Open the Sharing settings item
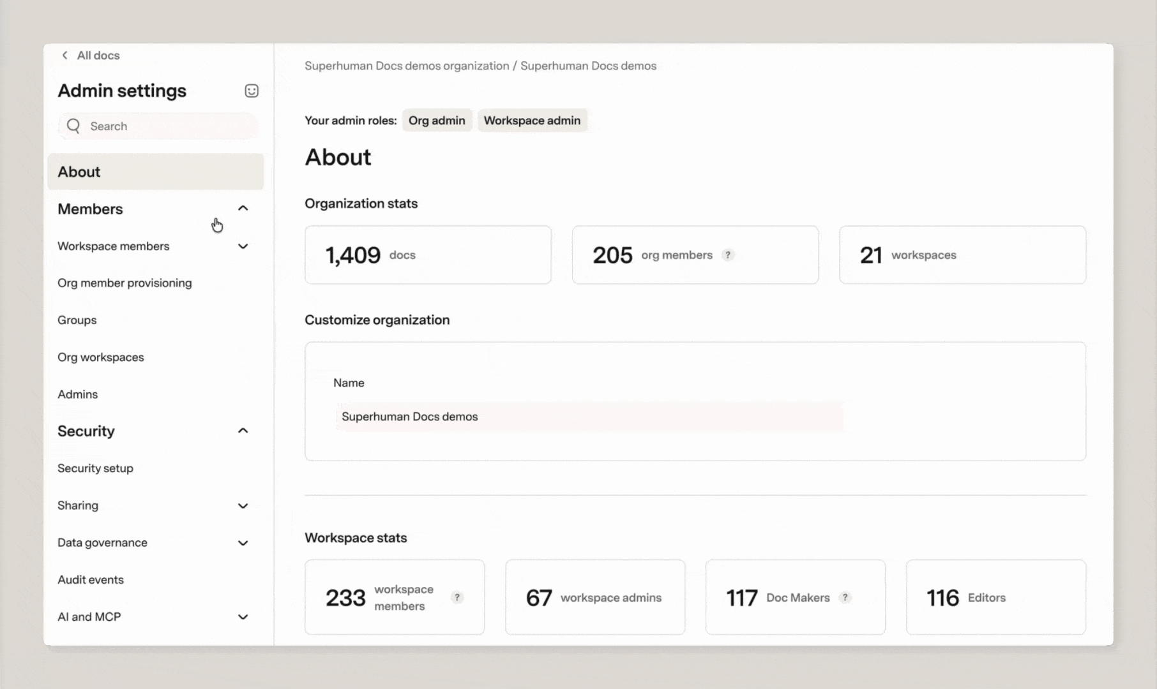Image resolution: width=1157 pixels, height=689 pixels. (78, 505)
